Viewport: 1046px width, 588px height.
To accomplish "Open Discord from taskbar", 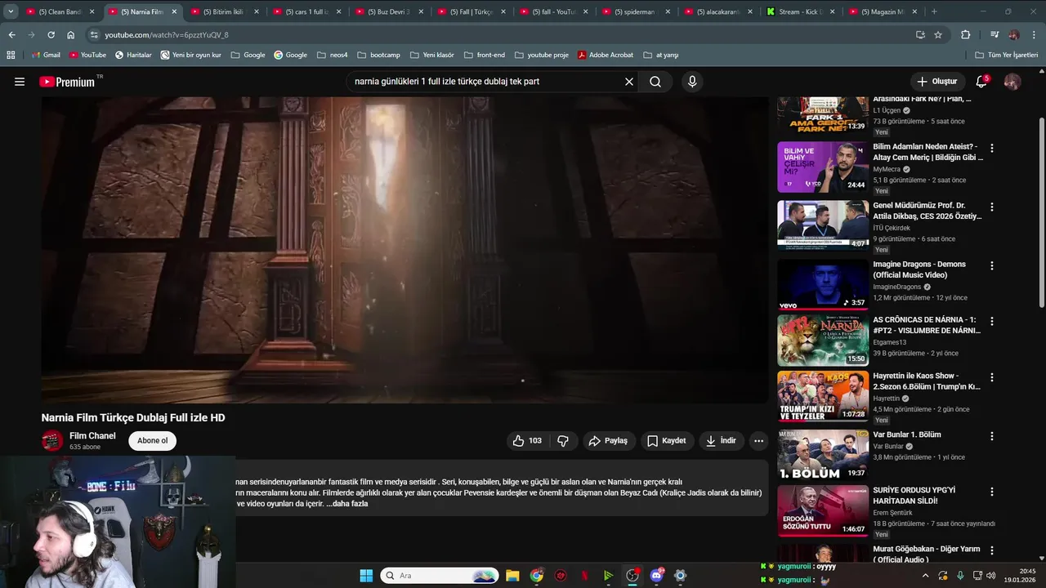I will coord(656,576).
